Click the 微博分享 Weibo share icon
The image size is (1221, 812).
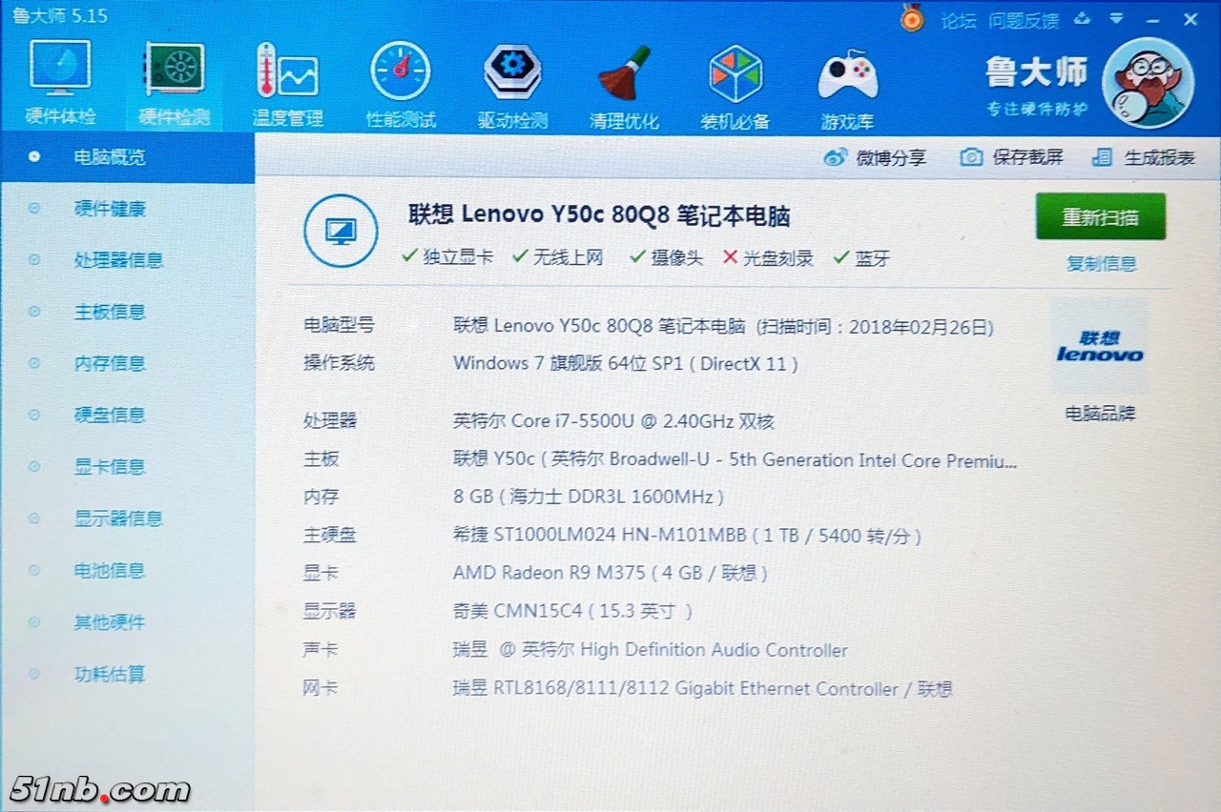click(x=836, y=157)
